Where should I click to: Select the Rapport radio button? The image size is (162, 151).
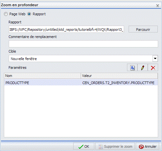pyautogui.click(x=29, y=14)
